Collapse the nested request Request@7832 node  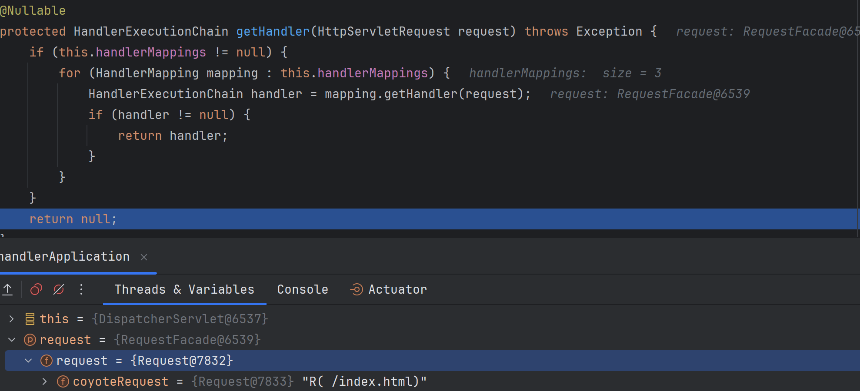coord(28,361)
